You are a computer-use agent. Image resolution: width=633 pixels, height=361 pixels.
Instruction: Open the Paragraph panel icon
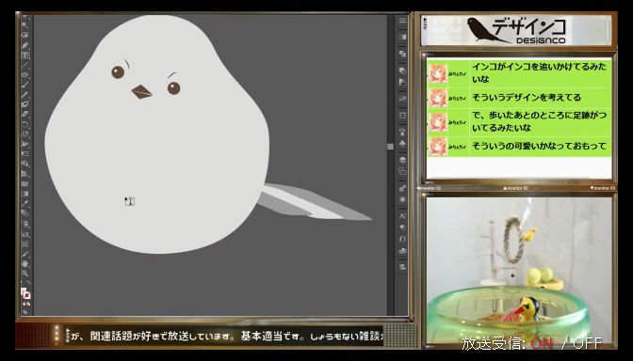402,228
